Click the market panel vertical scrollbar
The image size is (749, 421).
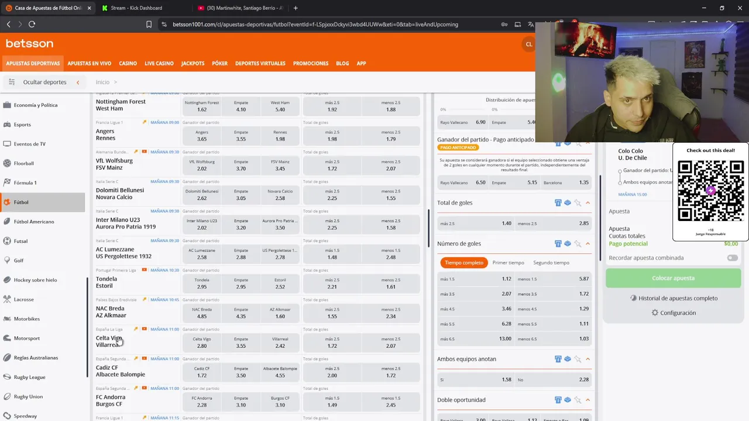600,218
